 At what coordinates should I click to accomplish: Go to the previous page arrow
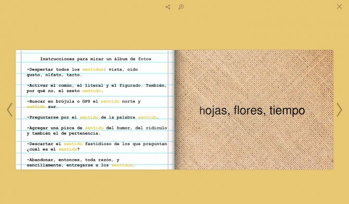9,110
